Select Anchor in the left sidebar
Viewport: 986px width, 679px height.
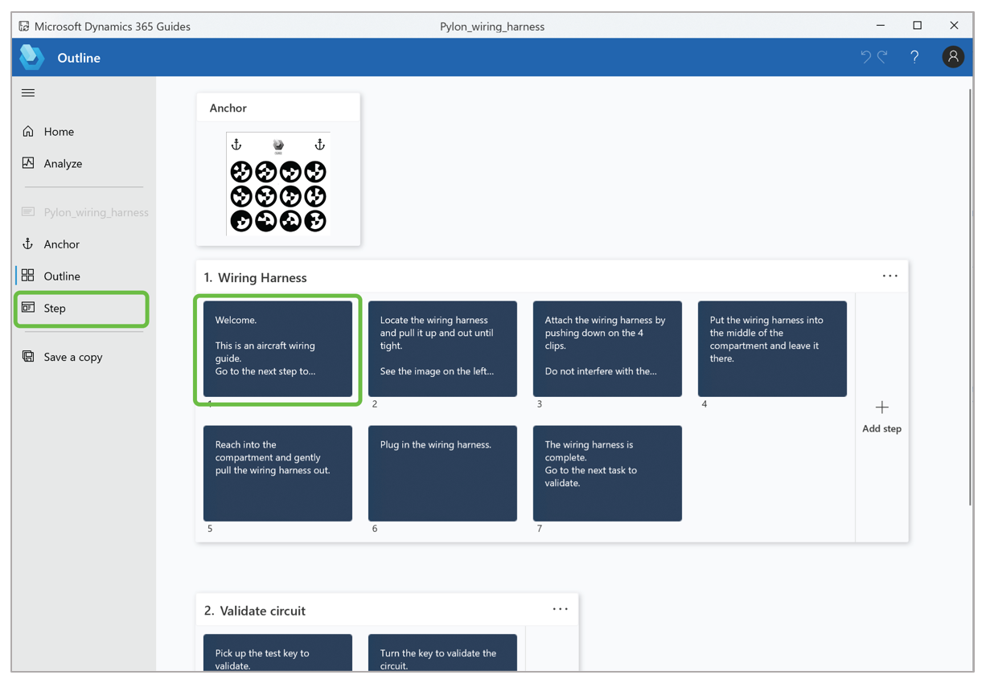tap(63, 243)
